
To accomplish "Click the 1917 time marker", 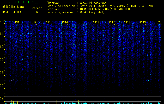I will point(112,22).
